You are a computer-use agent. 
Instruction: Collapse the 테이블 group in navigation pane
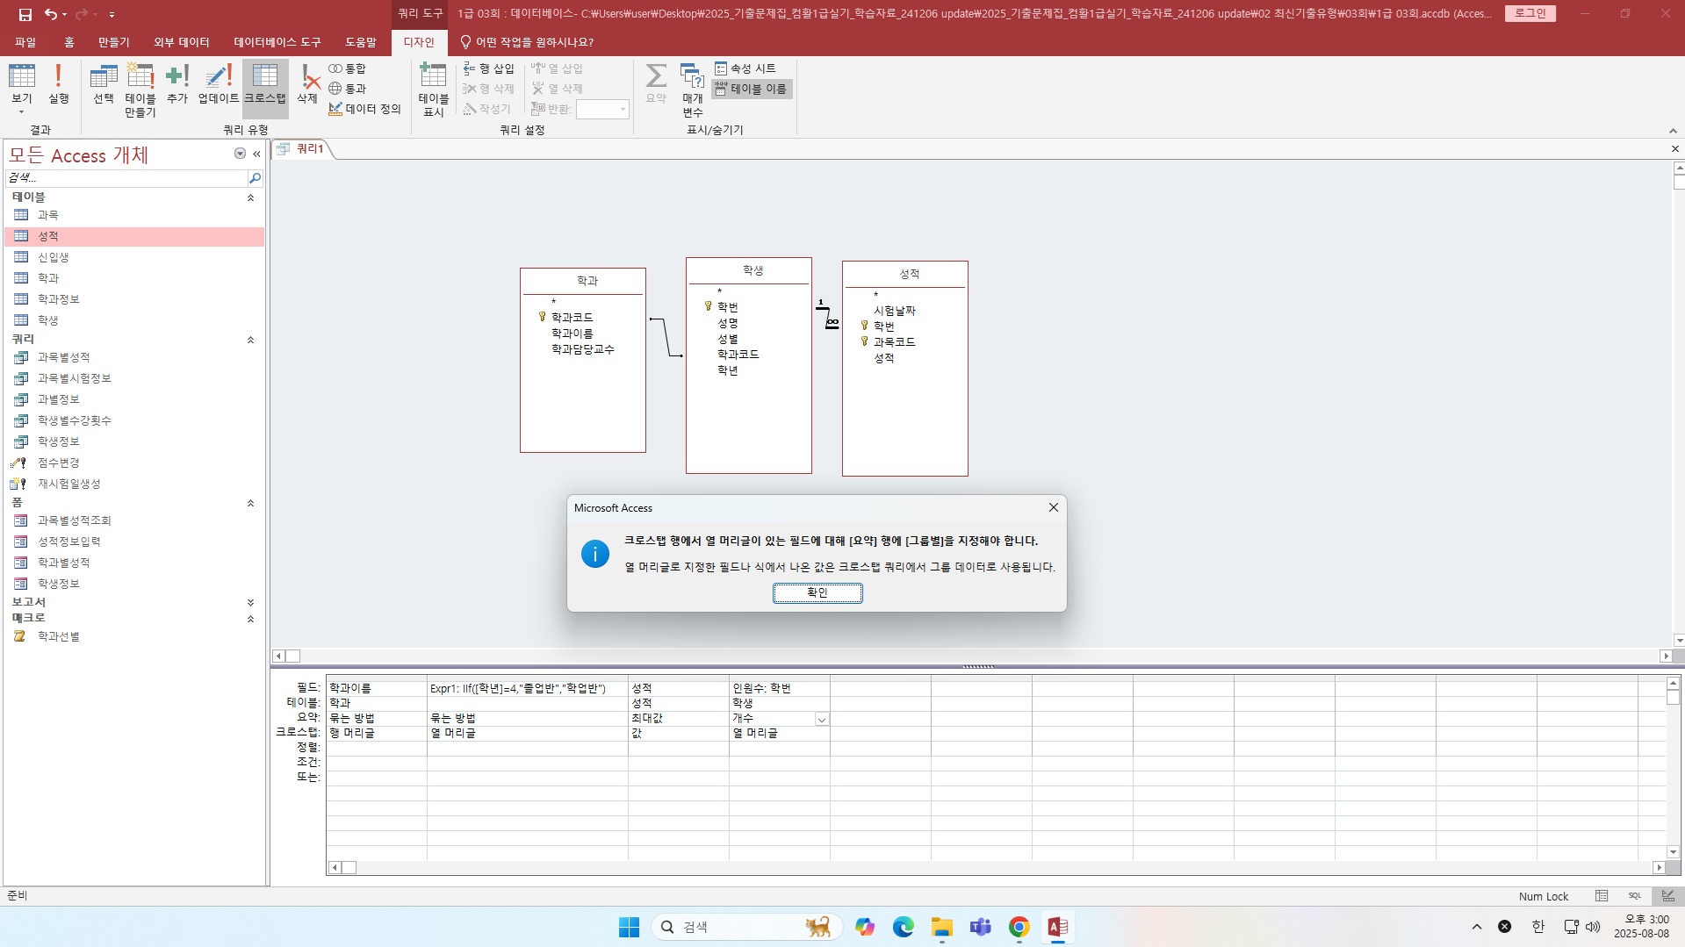250,197
